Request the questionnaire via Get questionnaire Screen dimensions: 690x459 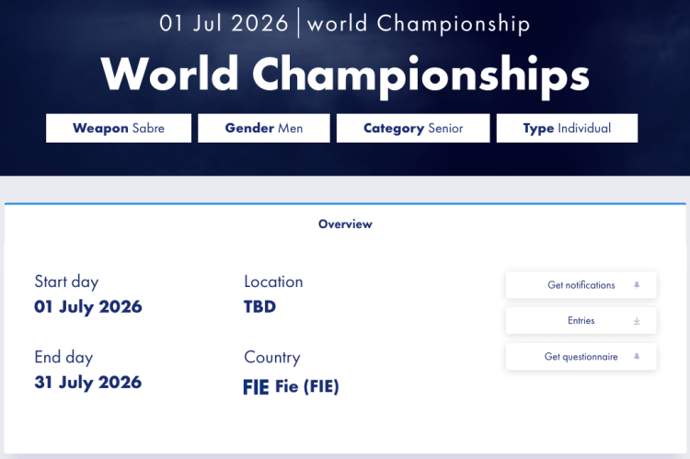(x=581, y=357)
